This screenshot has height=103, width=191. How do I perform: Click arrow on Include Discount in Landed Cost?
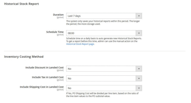point(139,69)
